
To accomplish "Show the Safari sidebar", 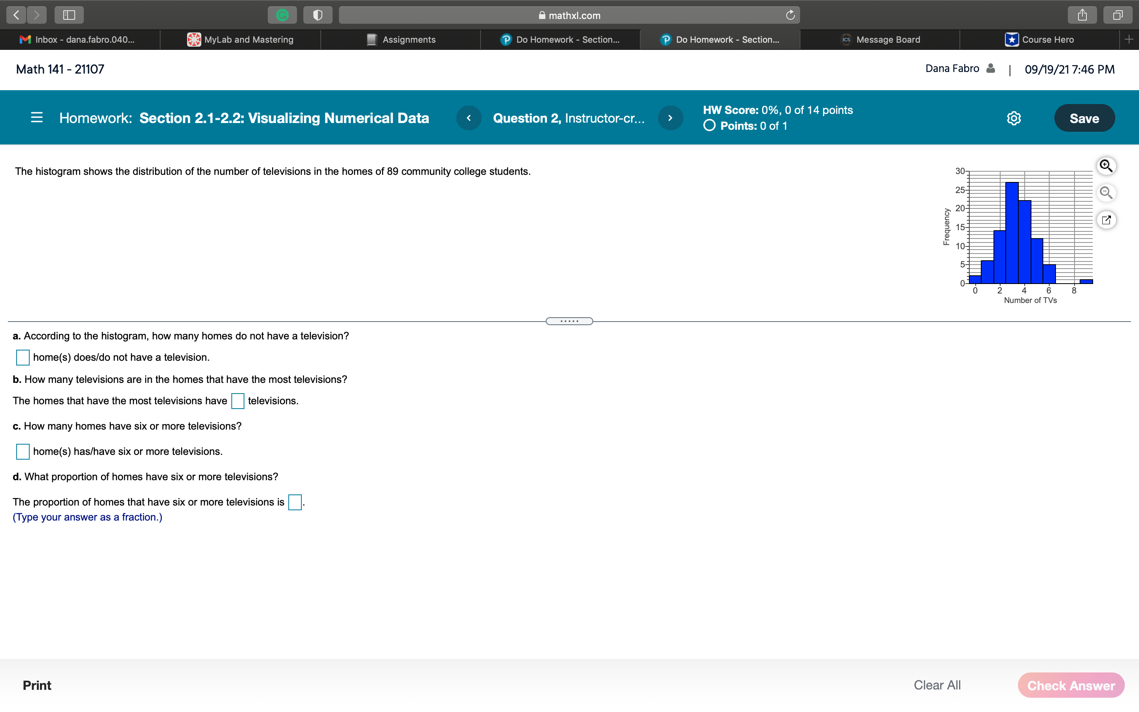I will click(x=69, y=15).
